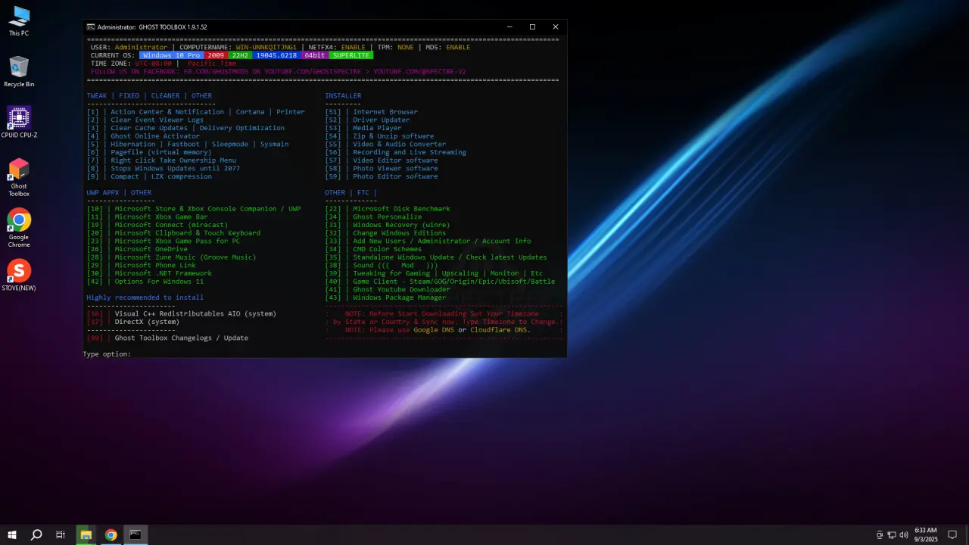Click the volume icon in system tray
The width and height of the screenshot is (969, 545).
pyautogui.click(x=904, y=535)
